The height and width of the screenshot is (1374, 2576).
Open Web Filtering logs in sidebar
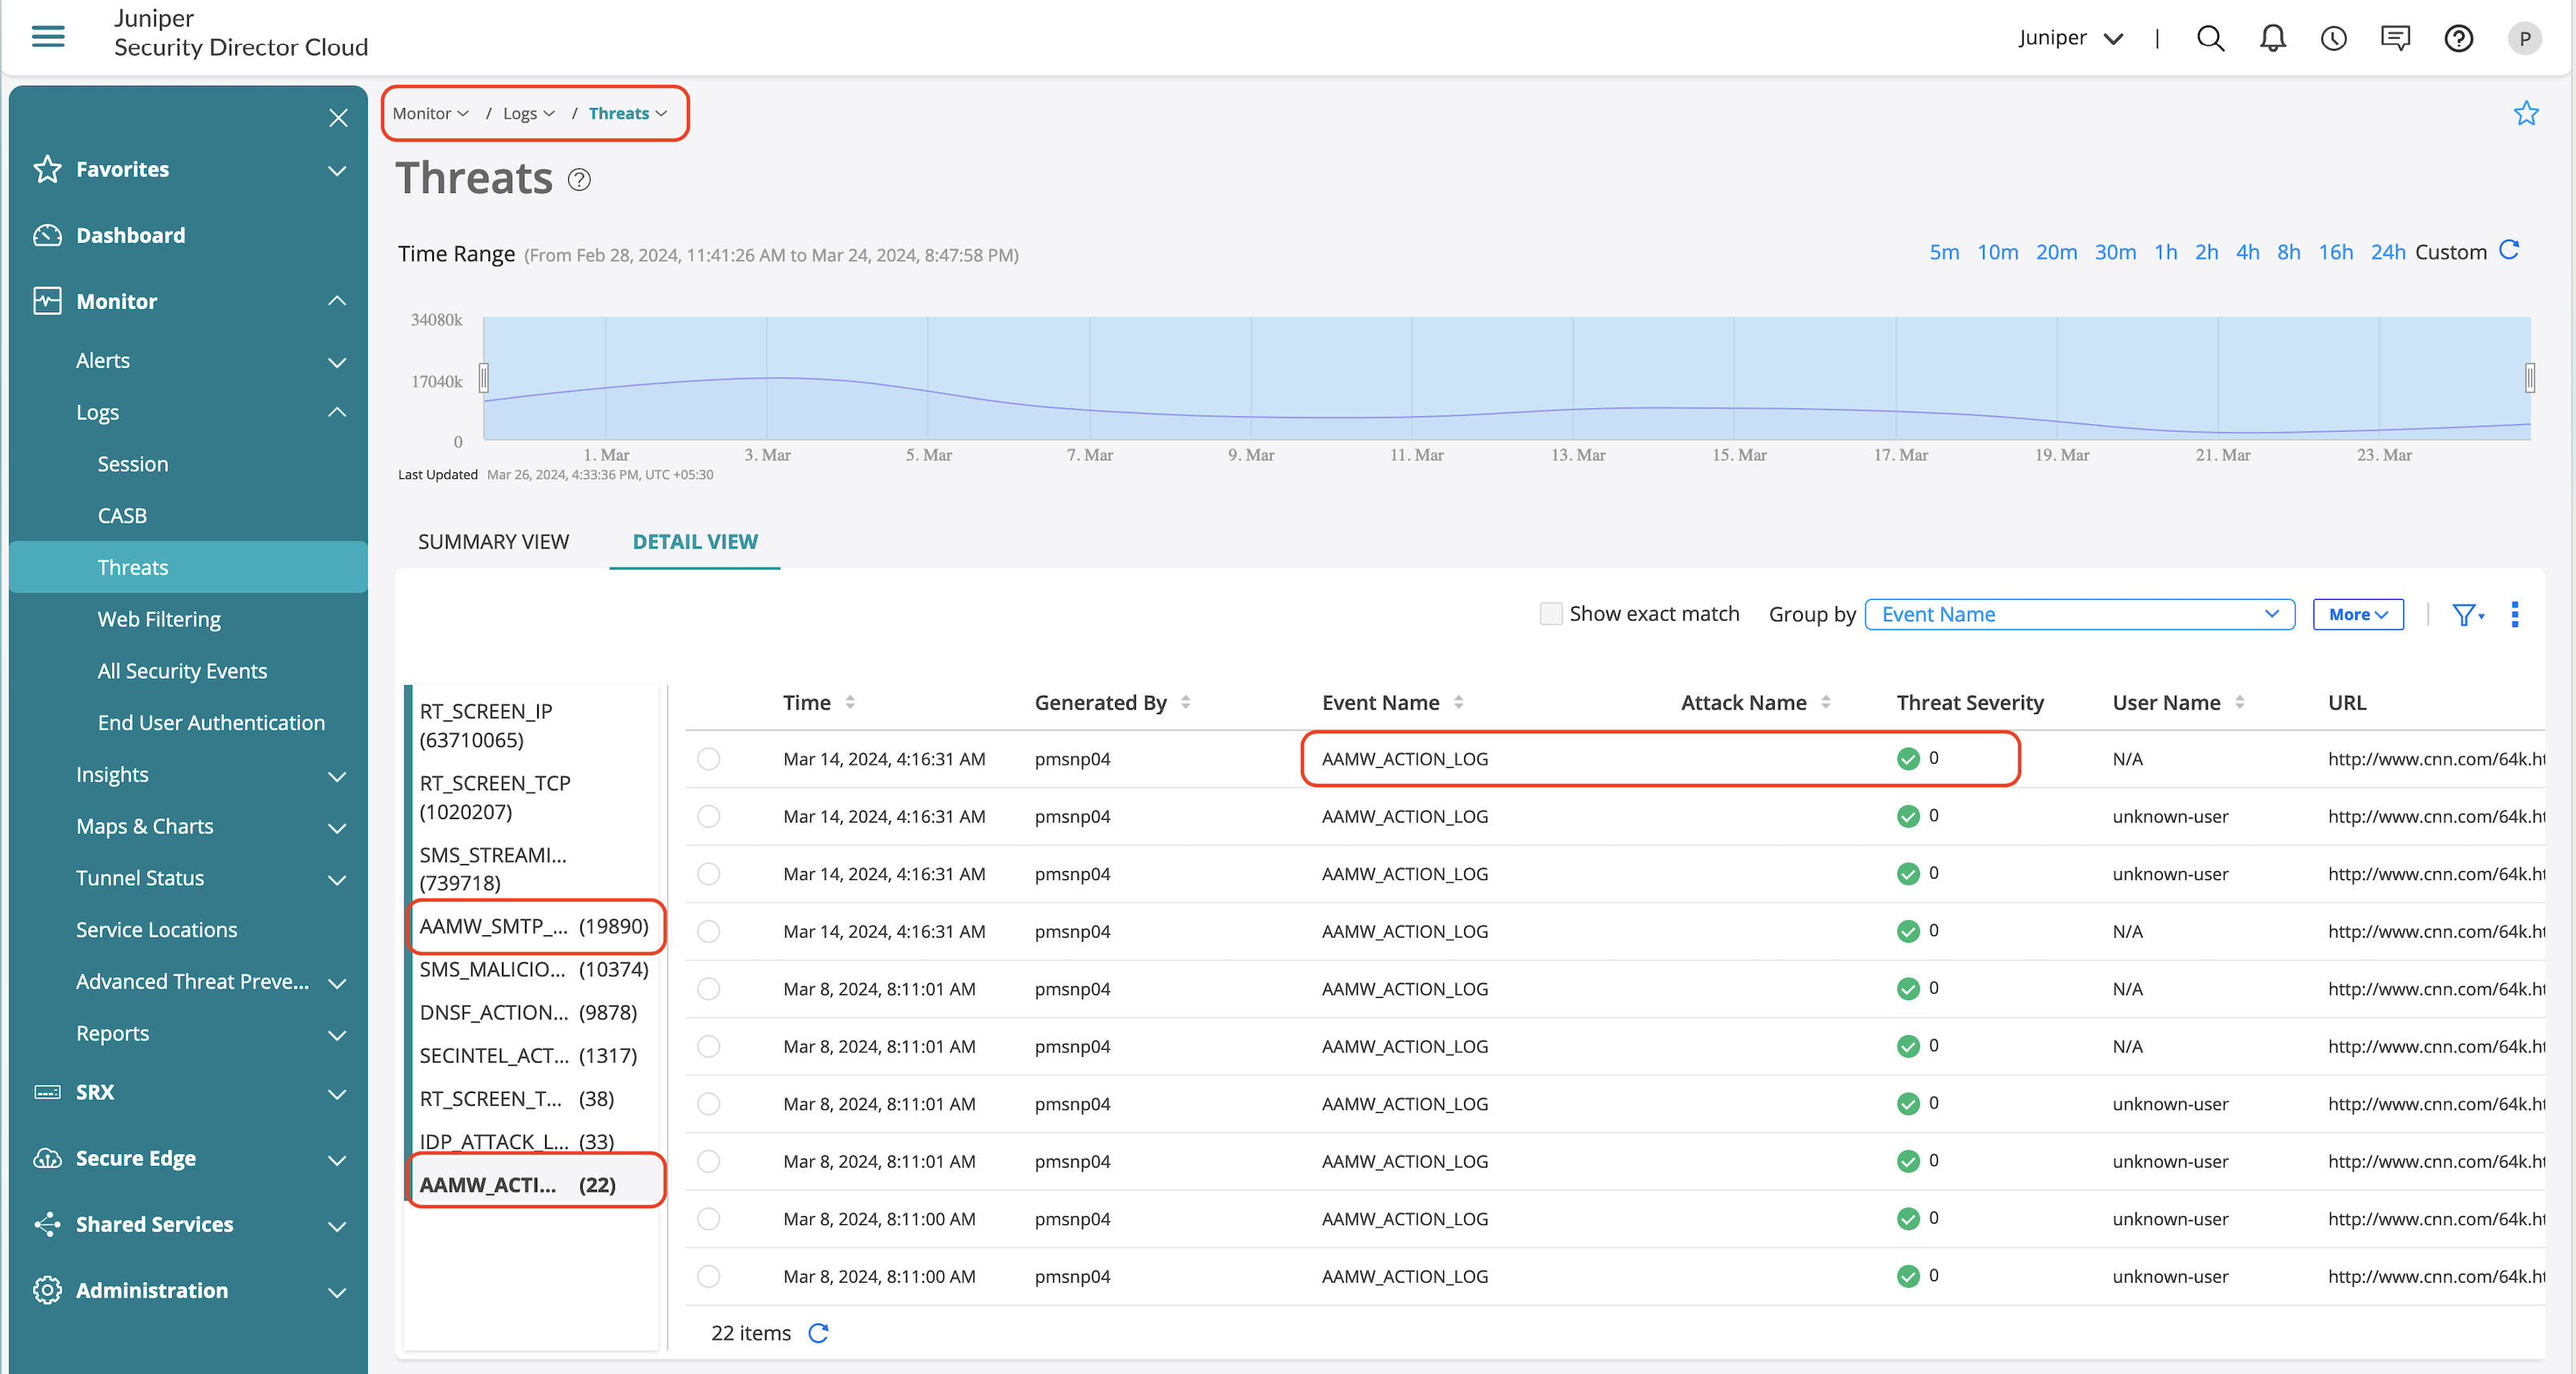[159, 619]
